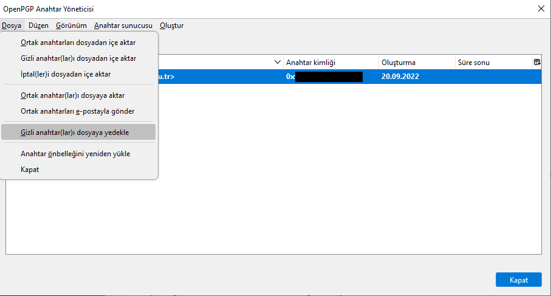Open the Anahtar sunucusu menu
This screenshot has width=551, height=296.
(x=123, y=26)
